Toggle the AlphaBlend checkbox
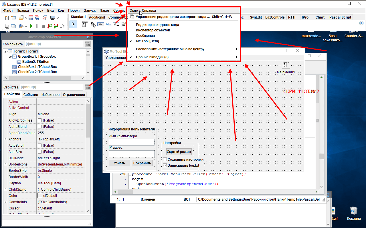366x228 pixels. click(x=40, y=127)
